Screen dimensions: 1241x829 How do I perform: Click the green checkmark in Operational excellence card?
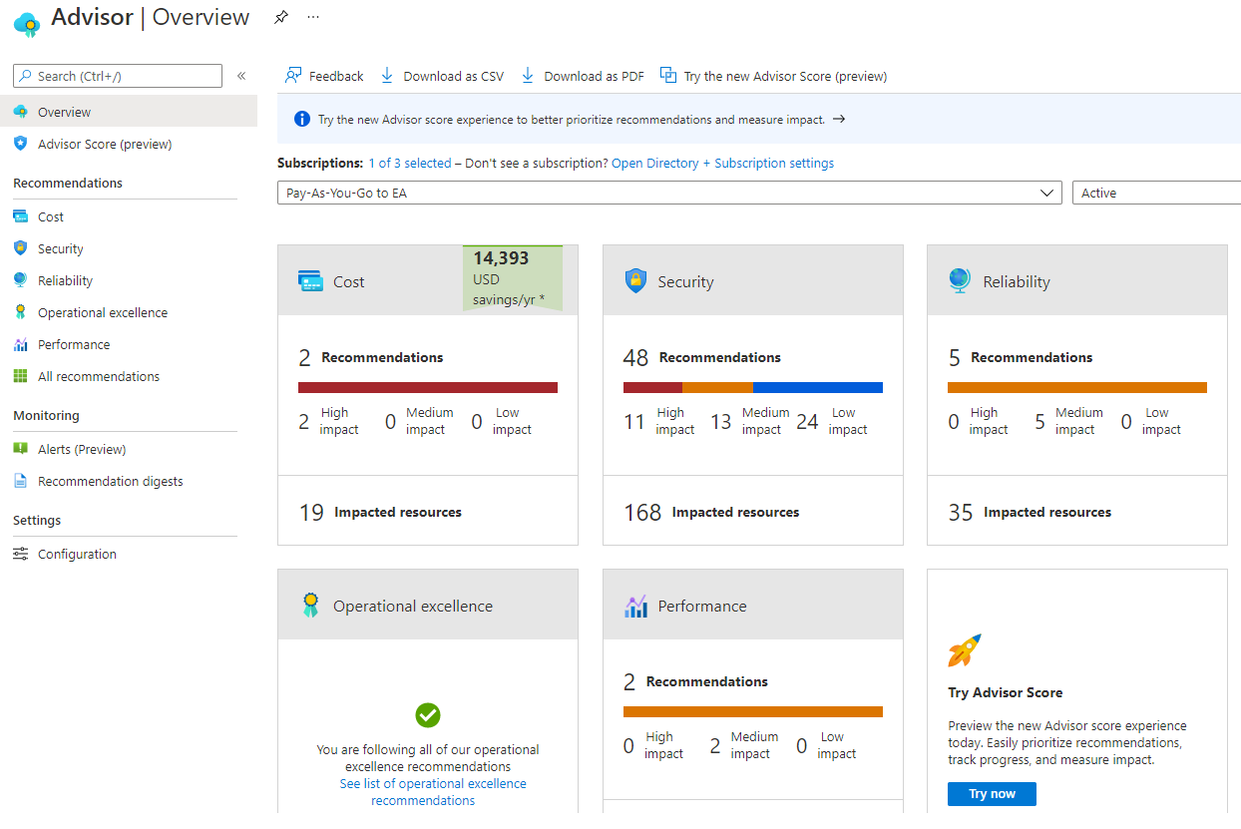click(x=428, y=715)
